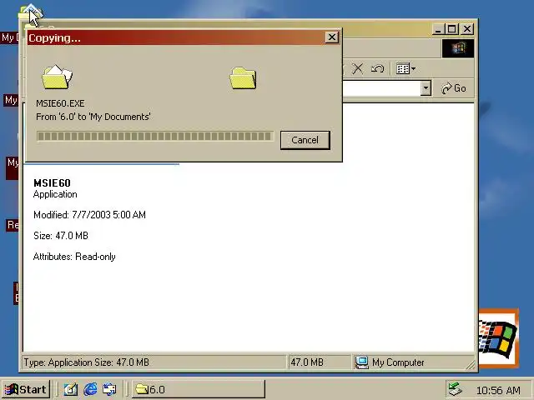Image resolution: width=534 pixels, height=400 pixels.
Task: Click 'MSIE60.EXE' label in Copying dialog
Action: [60, 103]
